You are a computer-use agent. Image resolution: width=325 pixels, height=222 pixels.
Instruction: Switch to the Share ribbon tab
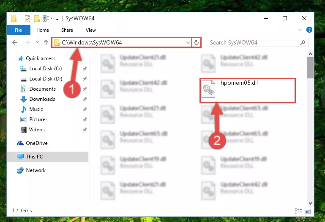(67, 30)
